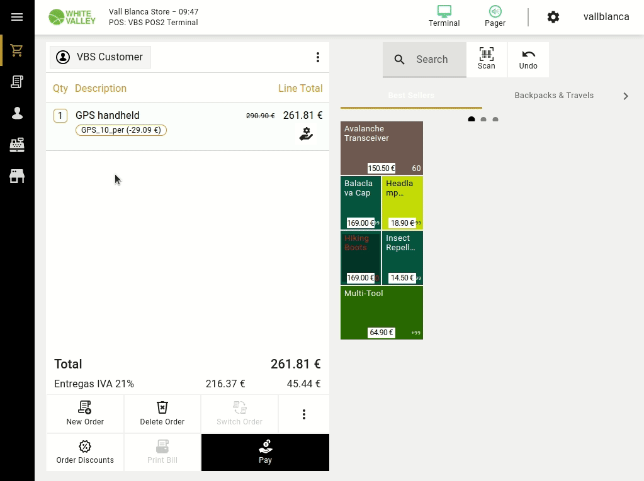Open the receipts sidebar icon
Viewport: 644px width, 481px height.
[17, 82]
